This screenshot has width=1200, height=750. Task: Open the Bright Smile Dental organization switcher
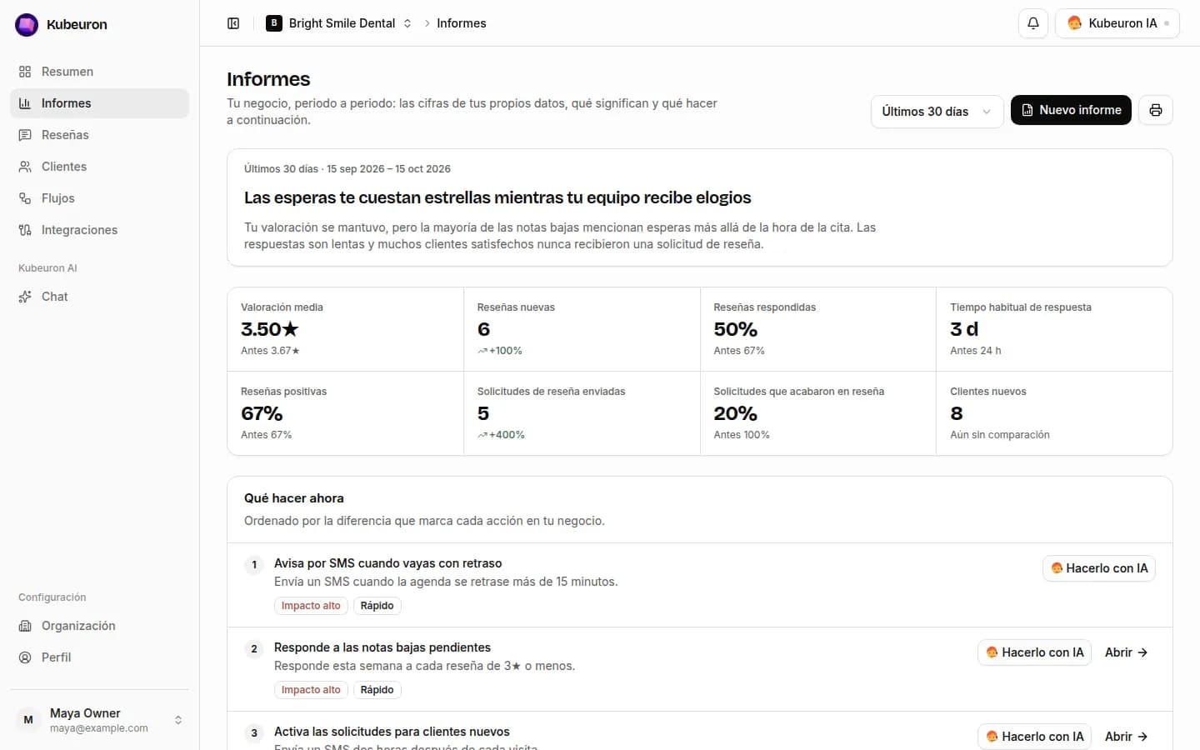click(x=338, y=23)
